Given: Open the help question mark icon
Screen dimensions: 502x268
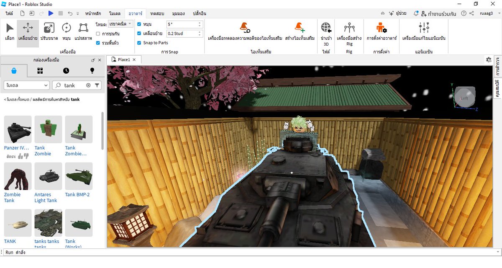Looking at the screenshot, I should (x=464, y=13).
